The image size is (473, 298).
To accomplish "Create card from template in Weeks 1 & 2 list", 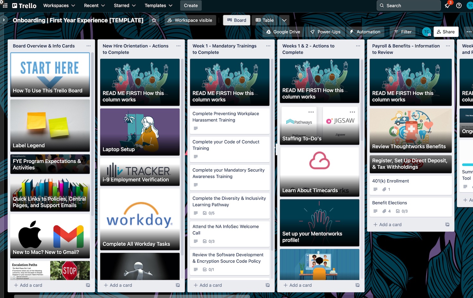I will pyautogui.click(x=357, y=285).
